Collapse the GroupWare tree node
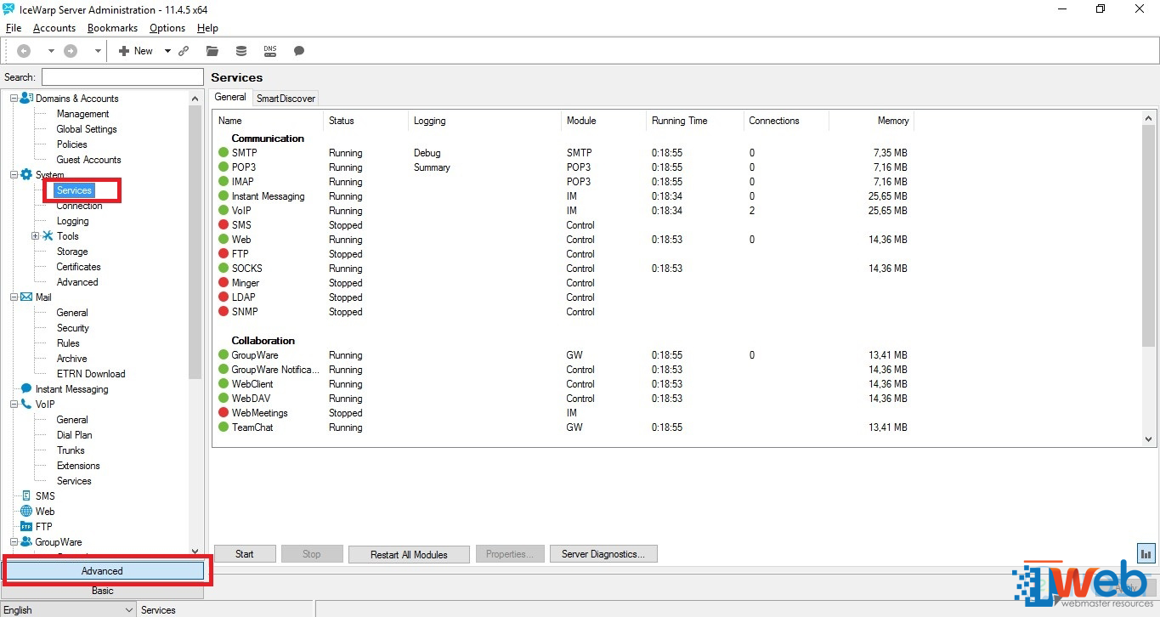This screenshot has height=617, width=1160. [14, 542]
